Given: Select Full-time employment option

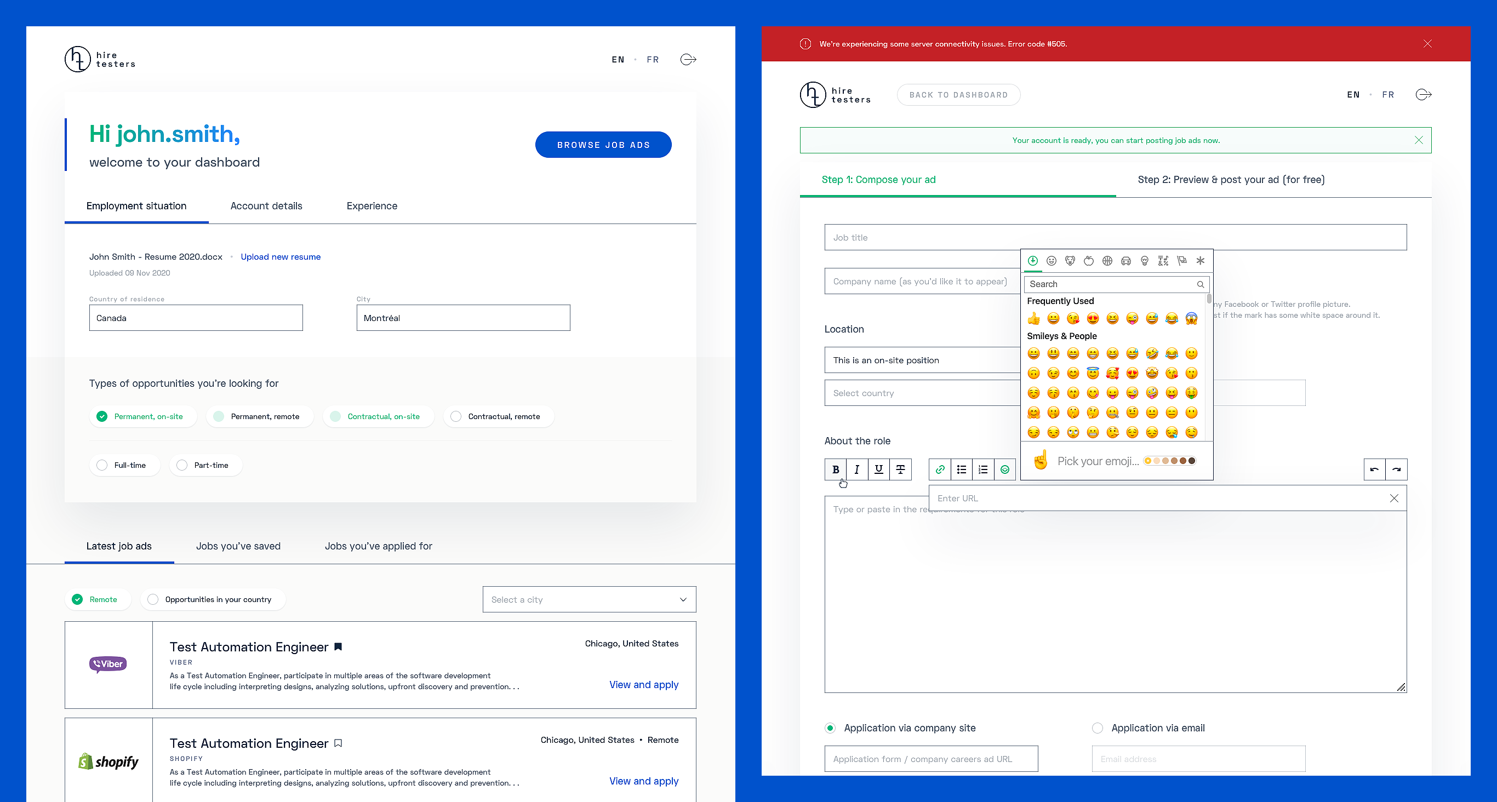Looking at the screenshot, I should click(x=102, y=465).
